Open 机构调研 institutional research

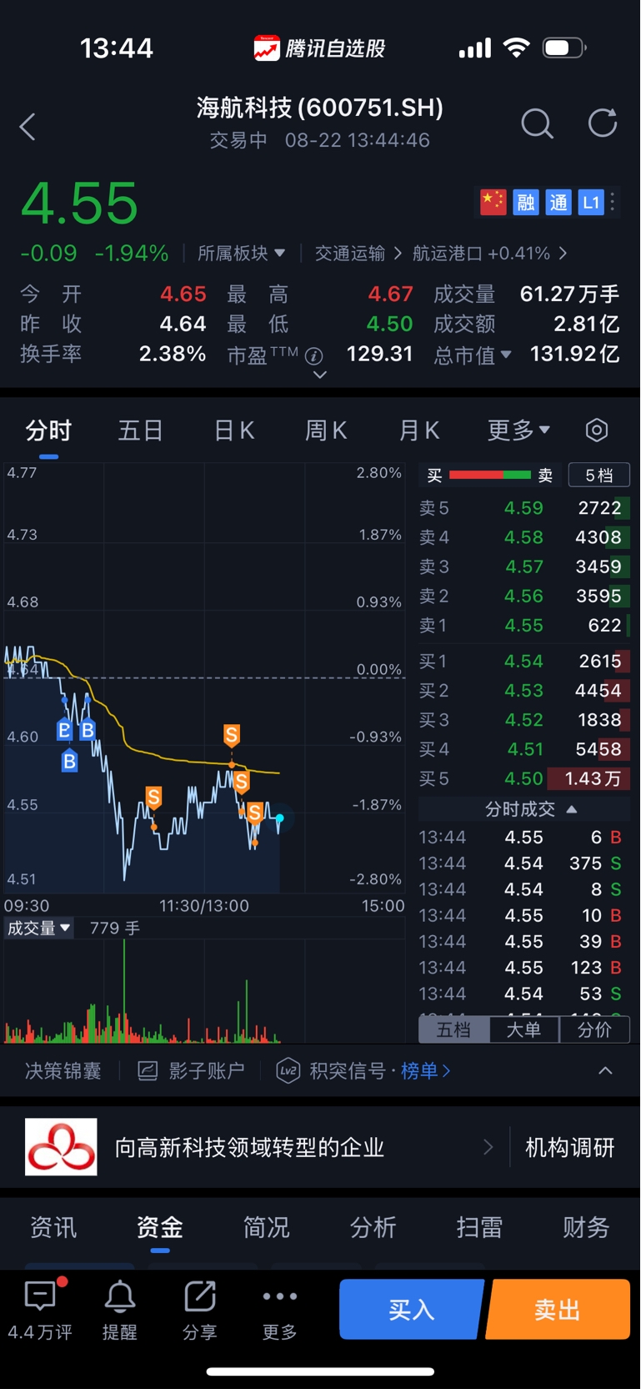click(x=570, y=1148)
